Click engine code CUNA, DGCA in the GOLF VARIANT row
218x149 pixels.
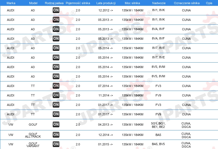tap(186, 145)
